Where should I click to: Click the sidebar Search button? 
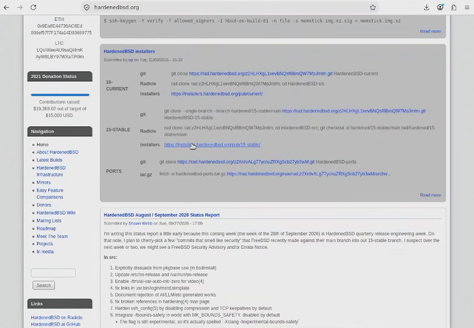pyautogui.click(x=44, y=285)
